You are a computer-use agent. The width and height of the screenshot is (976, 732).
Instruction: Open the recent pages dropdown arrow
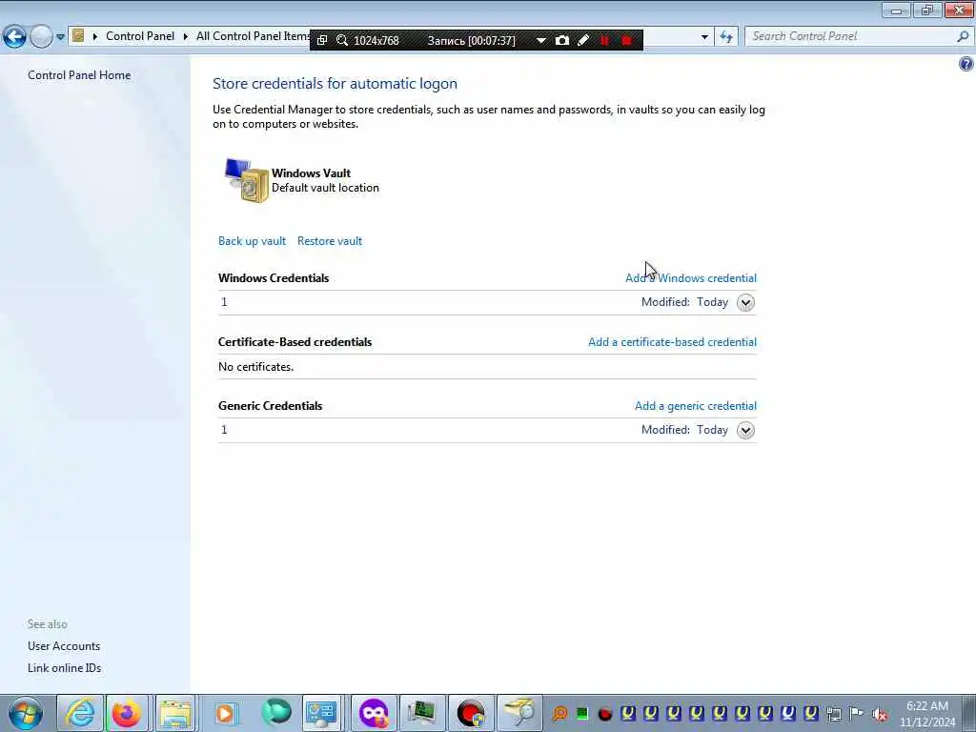tap(60, 37)
